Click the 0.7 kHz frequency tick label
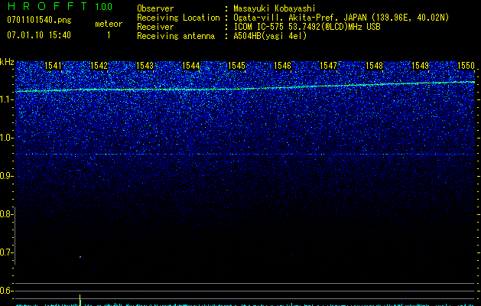481x306 pixels. pos(5,252)
